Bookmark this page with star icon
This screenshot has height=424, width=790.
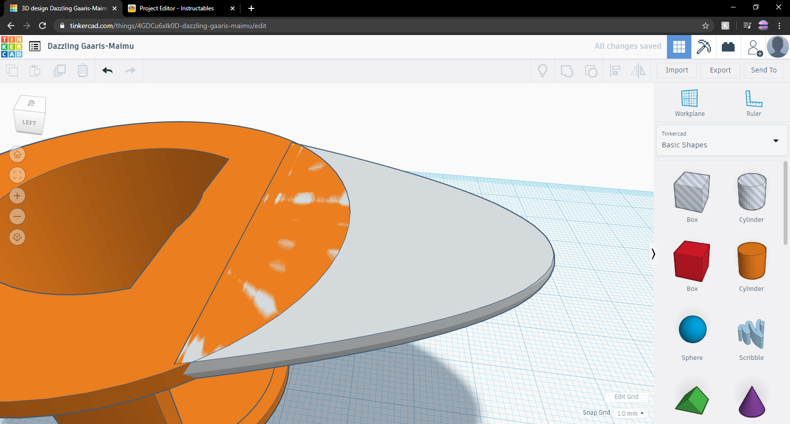pyautogui.click(x=706, y=26)
